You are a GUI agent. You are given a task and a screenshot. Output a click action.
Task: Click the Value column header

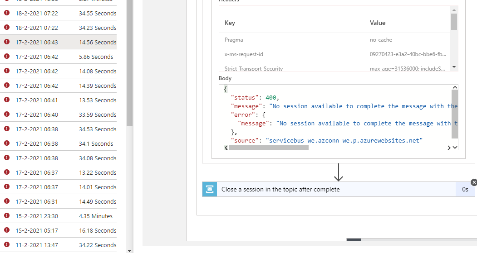click(378, 23)
